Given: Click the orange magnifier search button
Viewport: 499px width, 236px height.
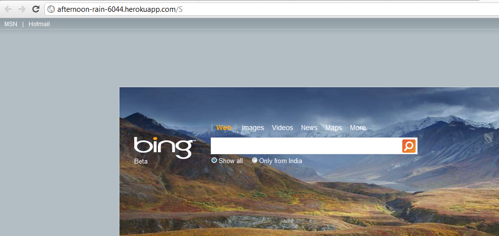Looking at the screenshot, I should click(x=409, y=146).
